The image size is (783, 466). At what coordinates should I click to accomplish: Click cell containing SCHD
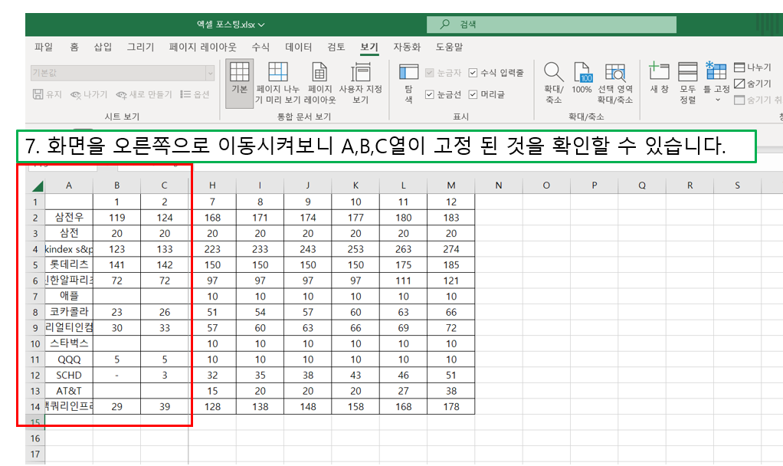[x=69, y=375]
